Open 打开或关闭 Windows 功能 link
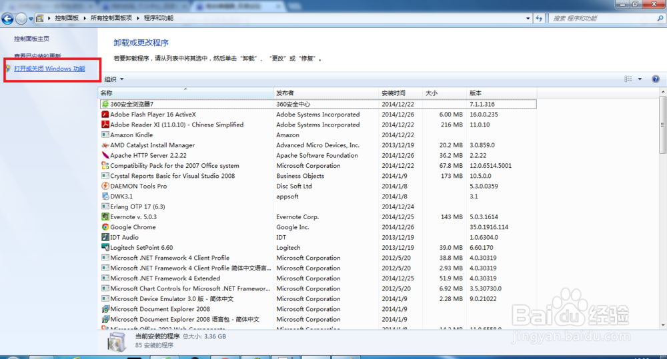 (x=49, y=69)
